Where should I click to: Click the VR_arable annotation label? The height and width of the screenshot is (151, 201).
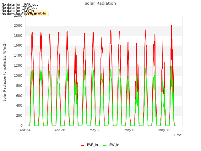37,13
